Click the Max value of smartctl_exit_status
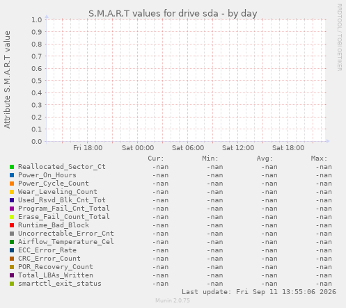Screen dimensions: 346x308 (324, 284)
